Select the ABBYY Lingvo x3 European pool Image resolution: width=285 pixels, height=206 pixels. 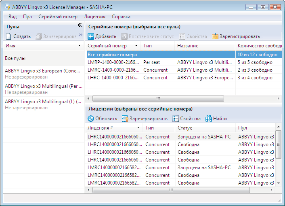[x=43, y=71]
